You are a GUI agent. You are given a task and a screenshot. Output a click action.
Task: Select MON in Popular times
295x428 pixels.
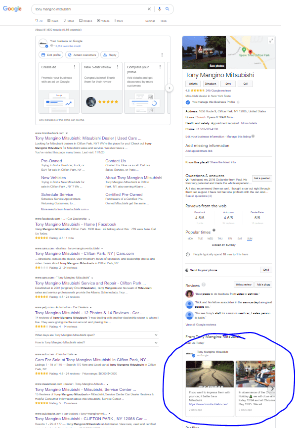[190, 238]
